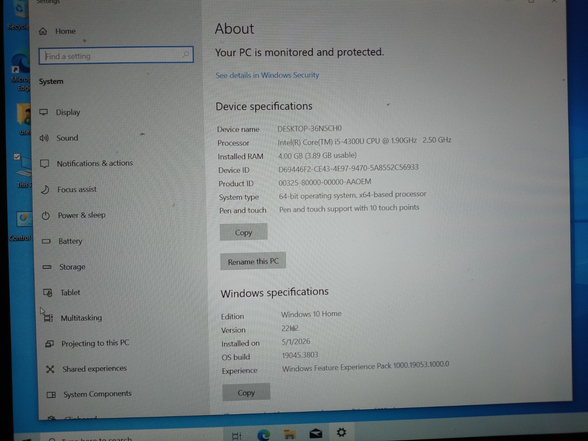This screenshot has width=588, height=441.
Task: Click the Shared experiences icon
Action: click(50, 369)
